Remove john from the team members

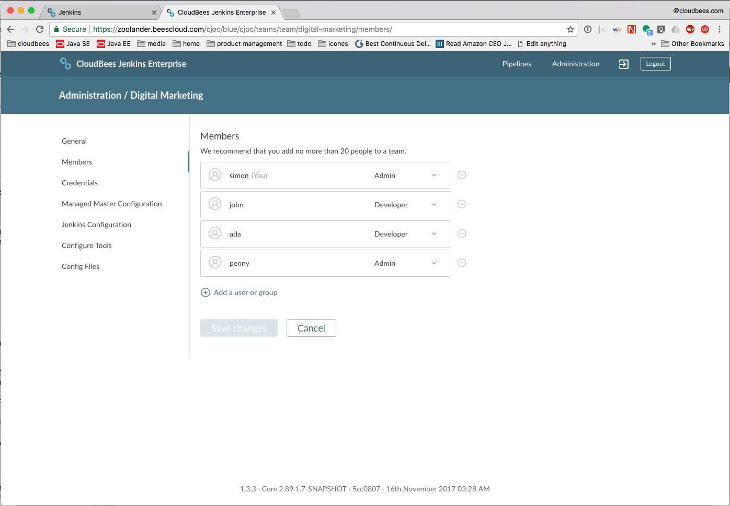[x=462, y=204]
